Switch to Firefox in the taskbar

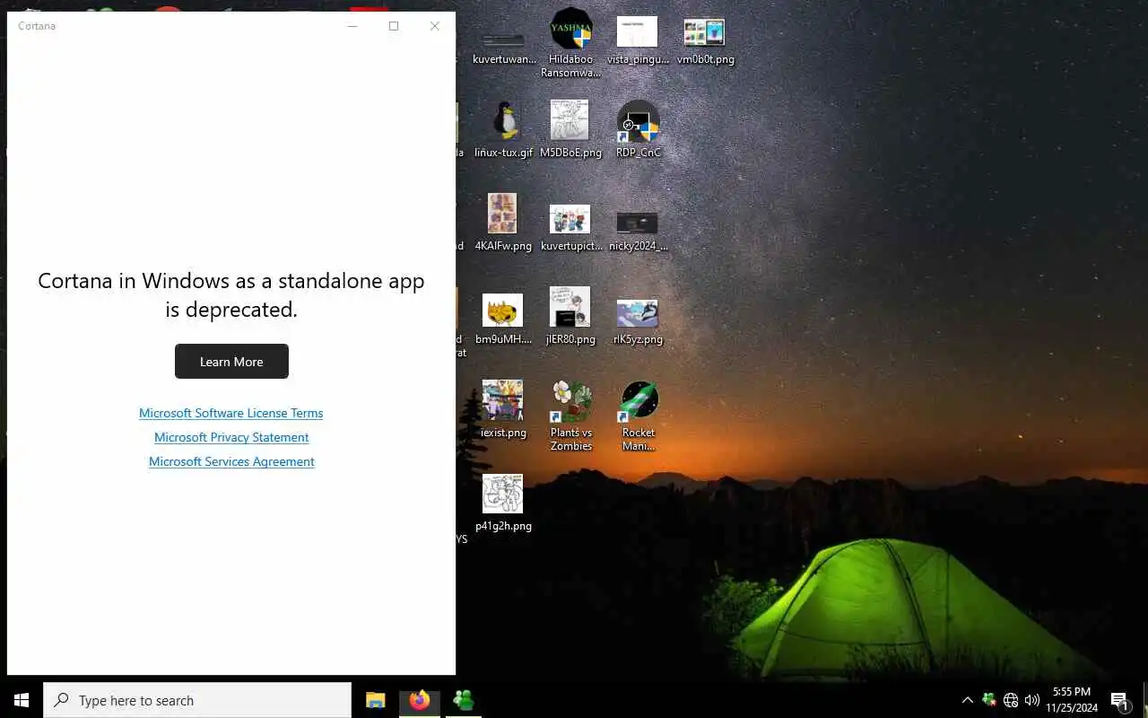click(420, 700)
